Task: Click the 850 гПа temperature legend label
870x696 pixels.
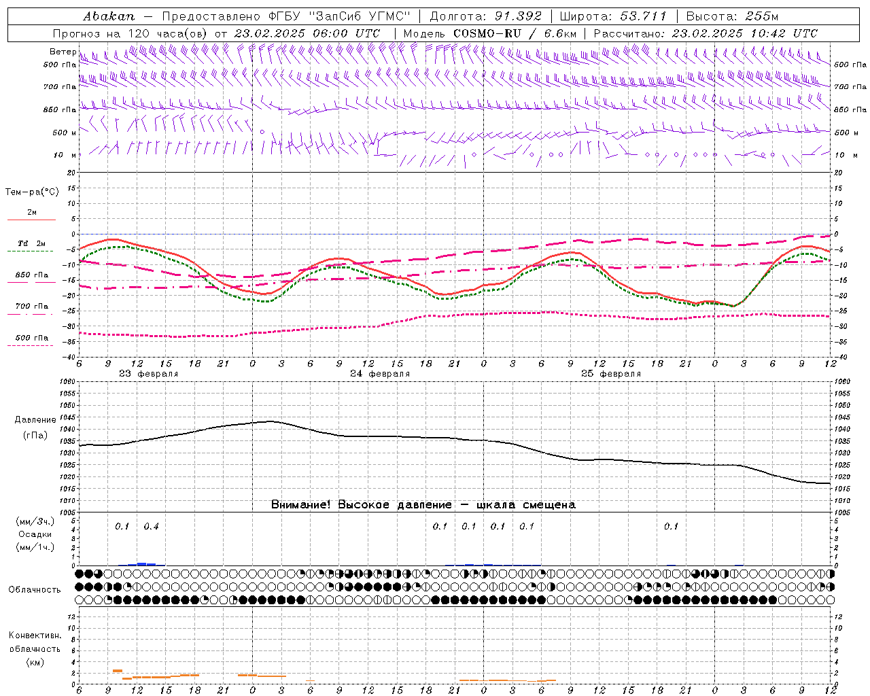Action: pos(32,275)
